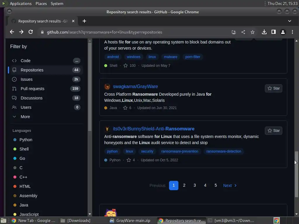
Task: Open Chrome three-dot menu
Action: [292, 32]
